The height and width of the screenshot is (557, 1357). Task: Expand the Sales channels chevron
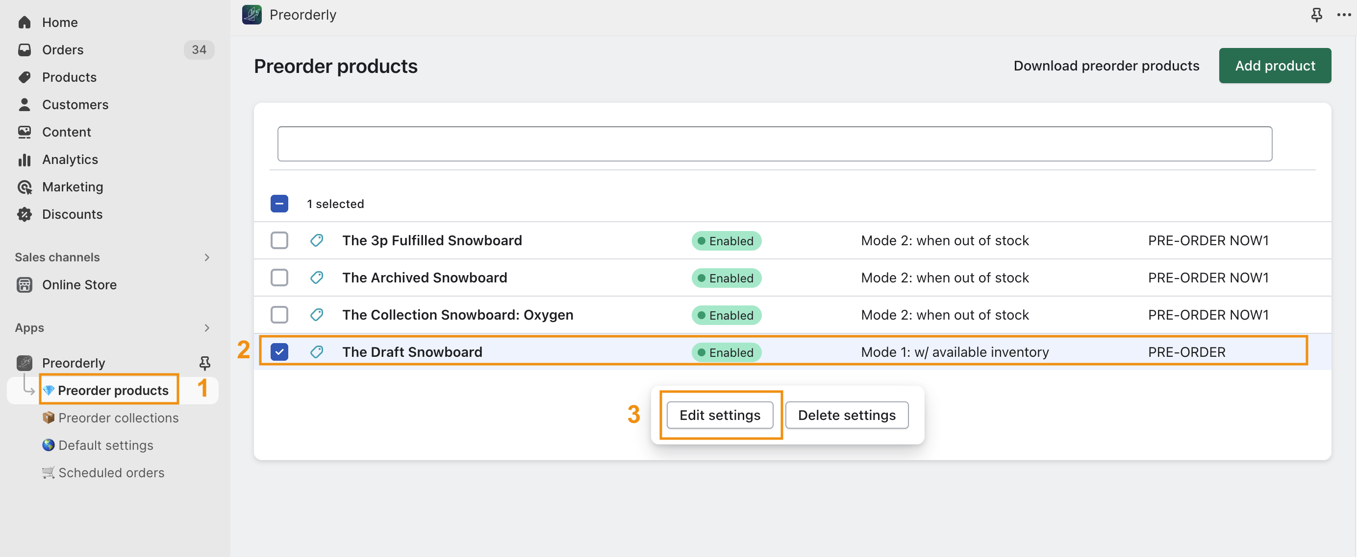[x=206, y=257]
